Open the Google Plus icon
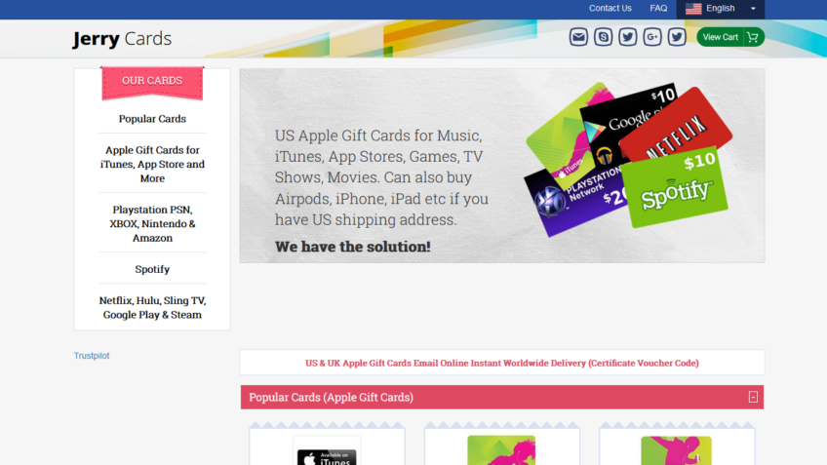This screenshot has width=827, height=465. [x=652, y=37]
